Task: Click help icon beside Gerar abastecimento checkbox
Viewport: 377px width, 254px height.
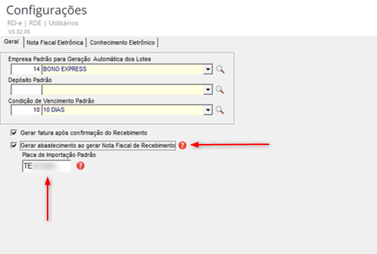Action: (x=182, y=145)
